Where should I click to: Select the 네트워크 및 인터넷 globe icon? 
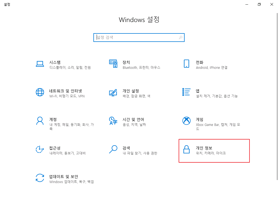pyautogui.click(x=40, y=92)
